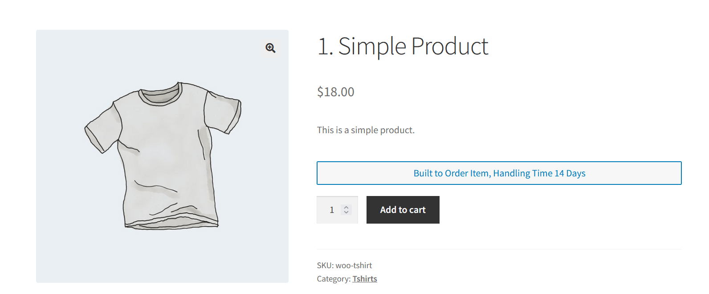Click the product title 1. Simple Product
709x294 pixels.
(402, 46)
